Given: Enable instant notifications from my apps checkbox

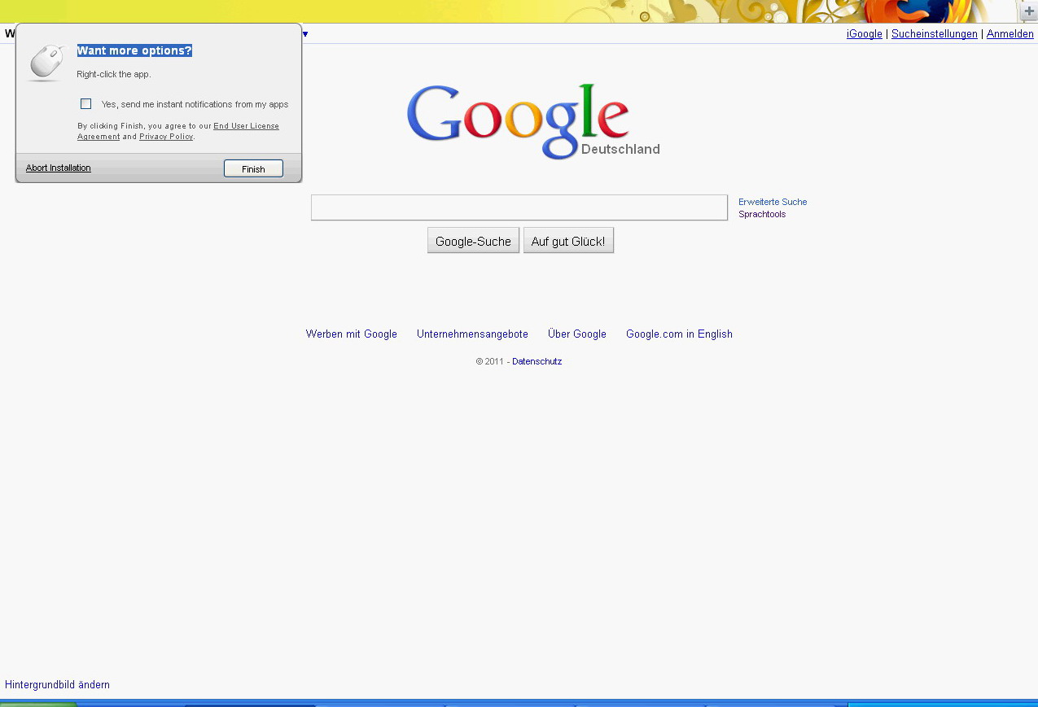Looking at the screenshot, I should coord(85,104).
